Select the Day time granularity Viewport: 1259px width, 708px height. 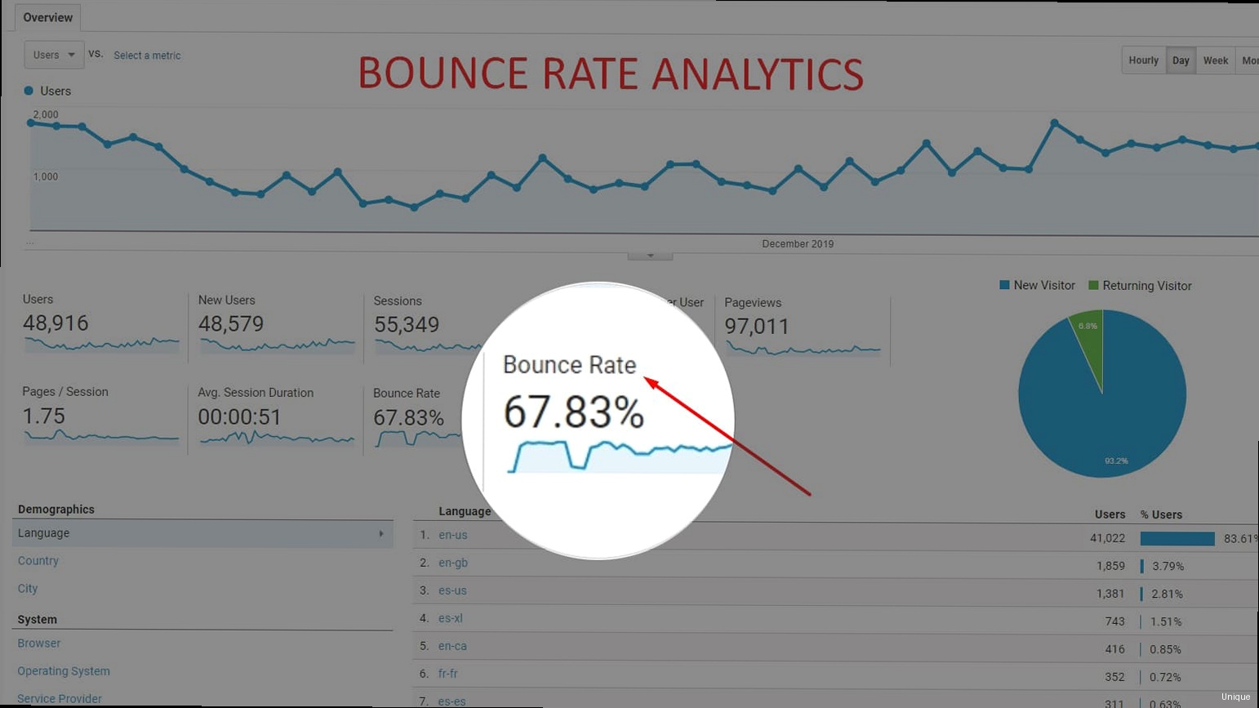1181,60
